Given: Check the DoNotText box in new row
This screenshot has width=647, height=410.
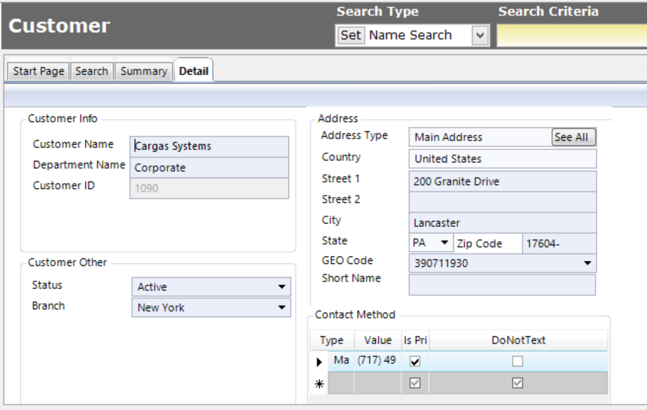Looking at the screenshot, I should click(518, 384).
